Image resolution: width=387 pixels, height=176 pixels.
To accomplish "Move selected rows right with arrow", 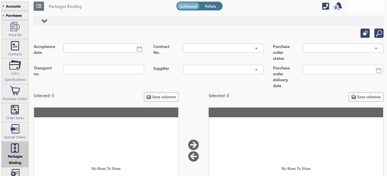I will (x=193, y=145).
